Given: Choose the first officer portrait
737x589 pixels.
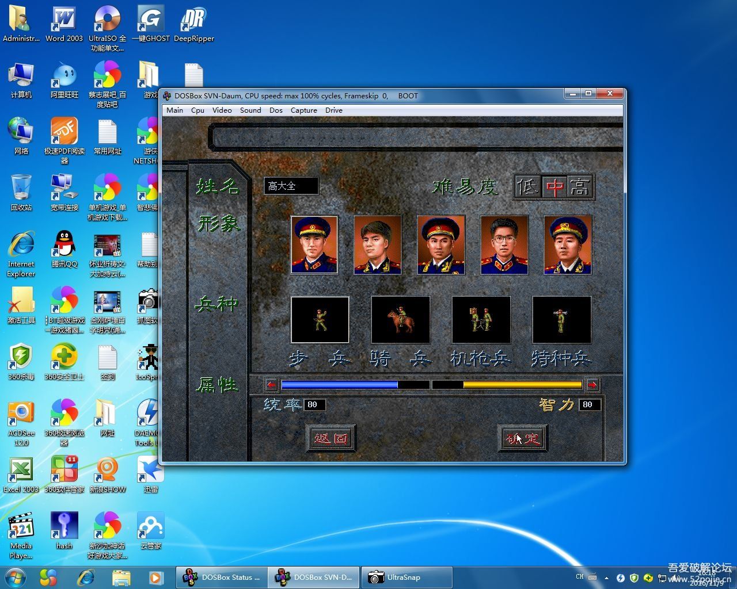Looking at the screenshot, I should 314,244.
